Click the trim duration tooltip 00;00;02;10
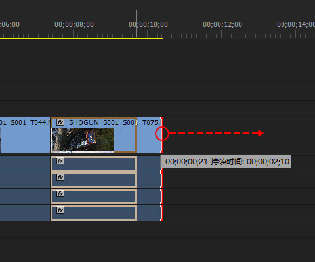Image resolution: width=315 pixels, height=262 pixels. tap(226, 162)
